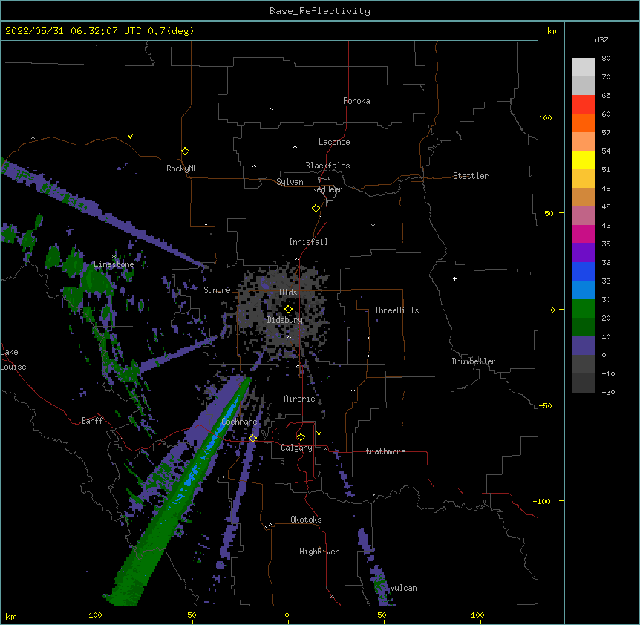
Task: Select the Calgary city label
Action: coord(296,448)
